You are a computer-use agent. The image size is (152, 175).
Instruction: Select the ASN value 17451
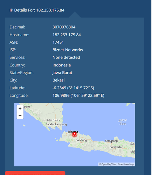[x=58, y=42]
